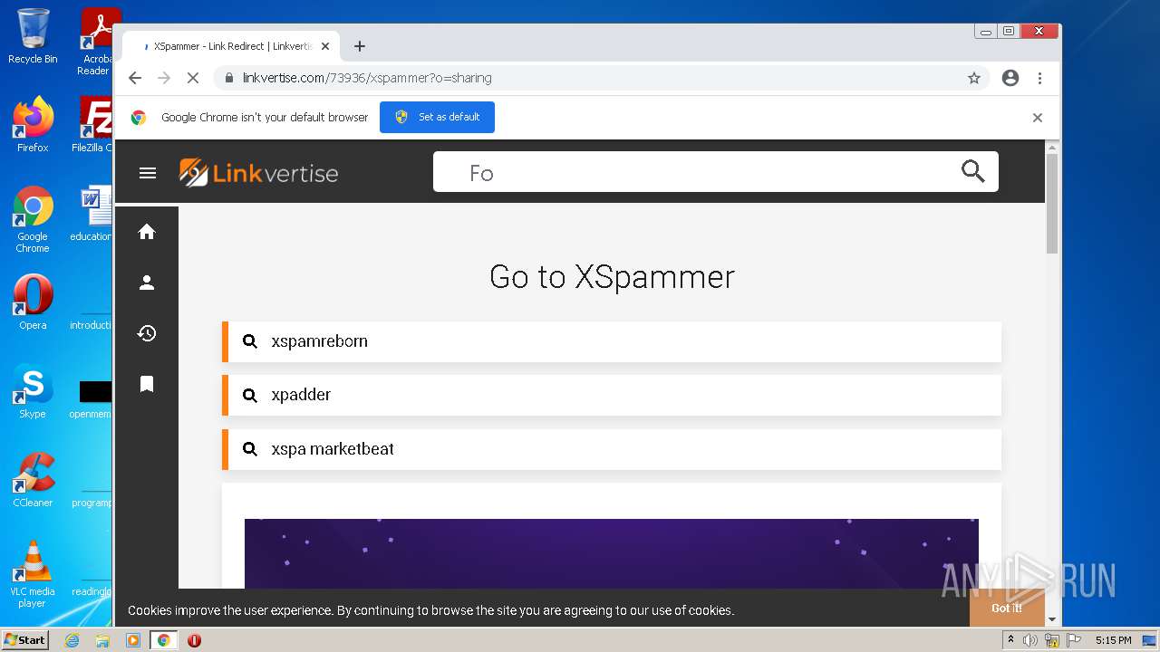View site security lock icon
This screenshot has width=1160, height=652.
coord(227,78)
